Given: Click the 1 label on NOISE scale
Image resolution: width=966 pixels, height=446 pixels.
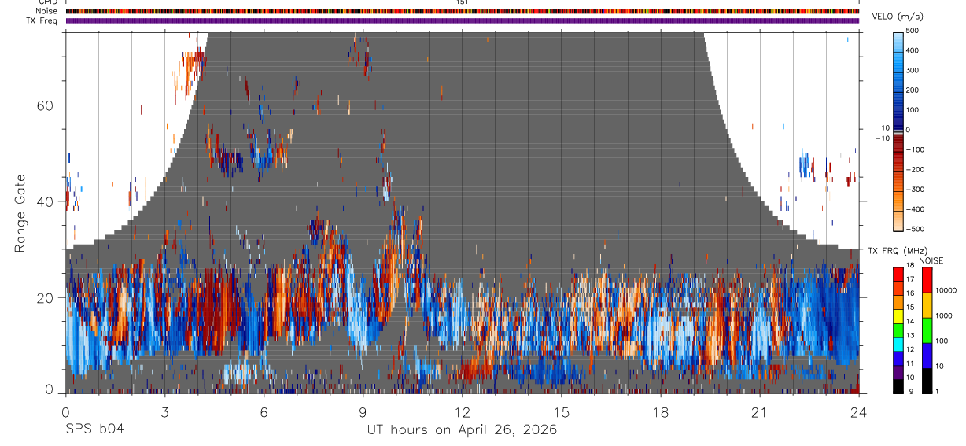Looking at the screenshot, I should pyautogui.click(x=938, y=392).
